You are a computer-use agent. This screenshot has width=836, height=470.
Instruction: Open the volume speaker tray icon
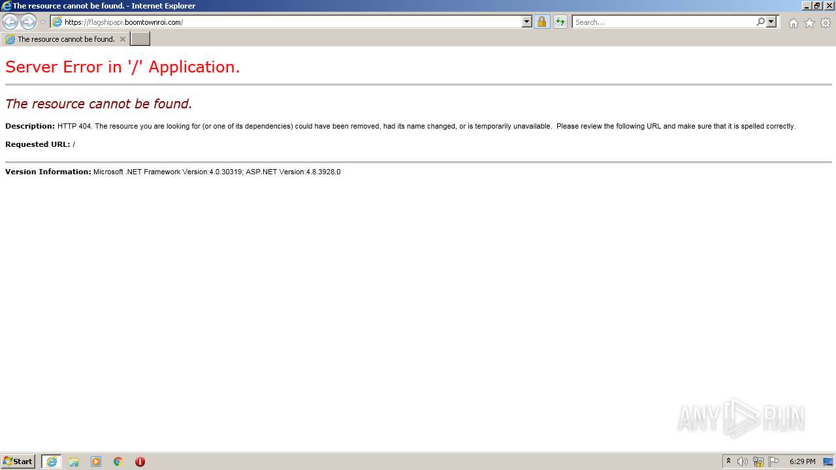(x=743, y=462)
